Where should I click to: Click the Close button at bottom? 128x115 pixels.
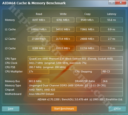pyautogui.click(x=117, y=109)
